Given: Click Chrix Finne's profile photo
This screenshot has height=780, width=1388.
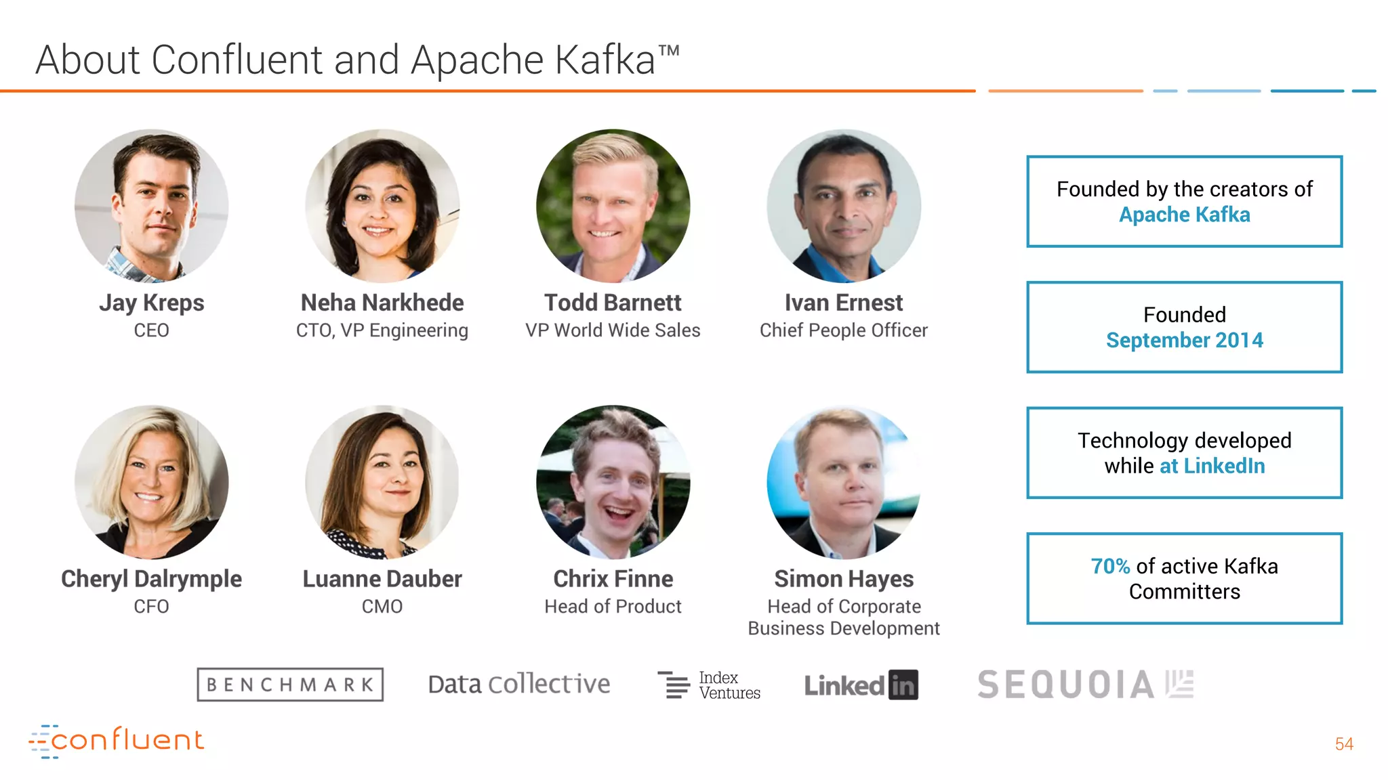Looking at the screenshot, I should point(613,482).
